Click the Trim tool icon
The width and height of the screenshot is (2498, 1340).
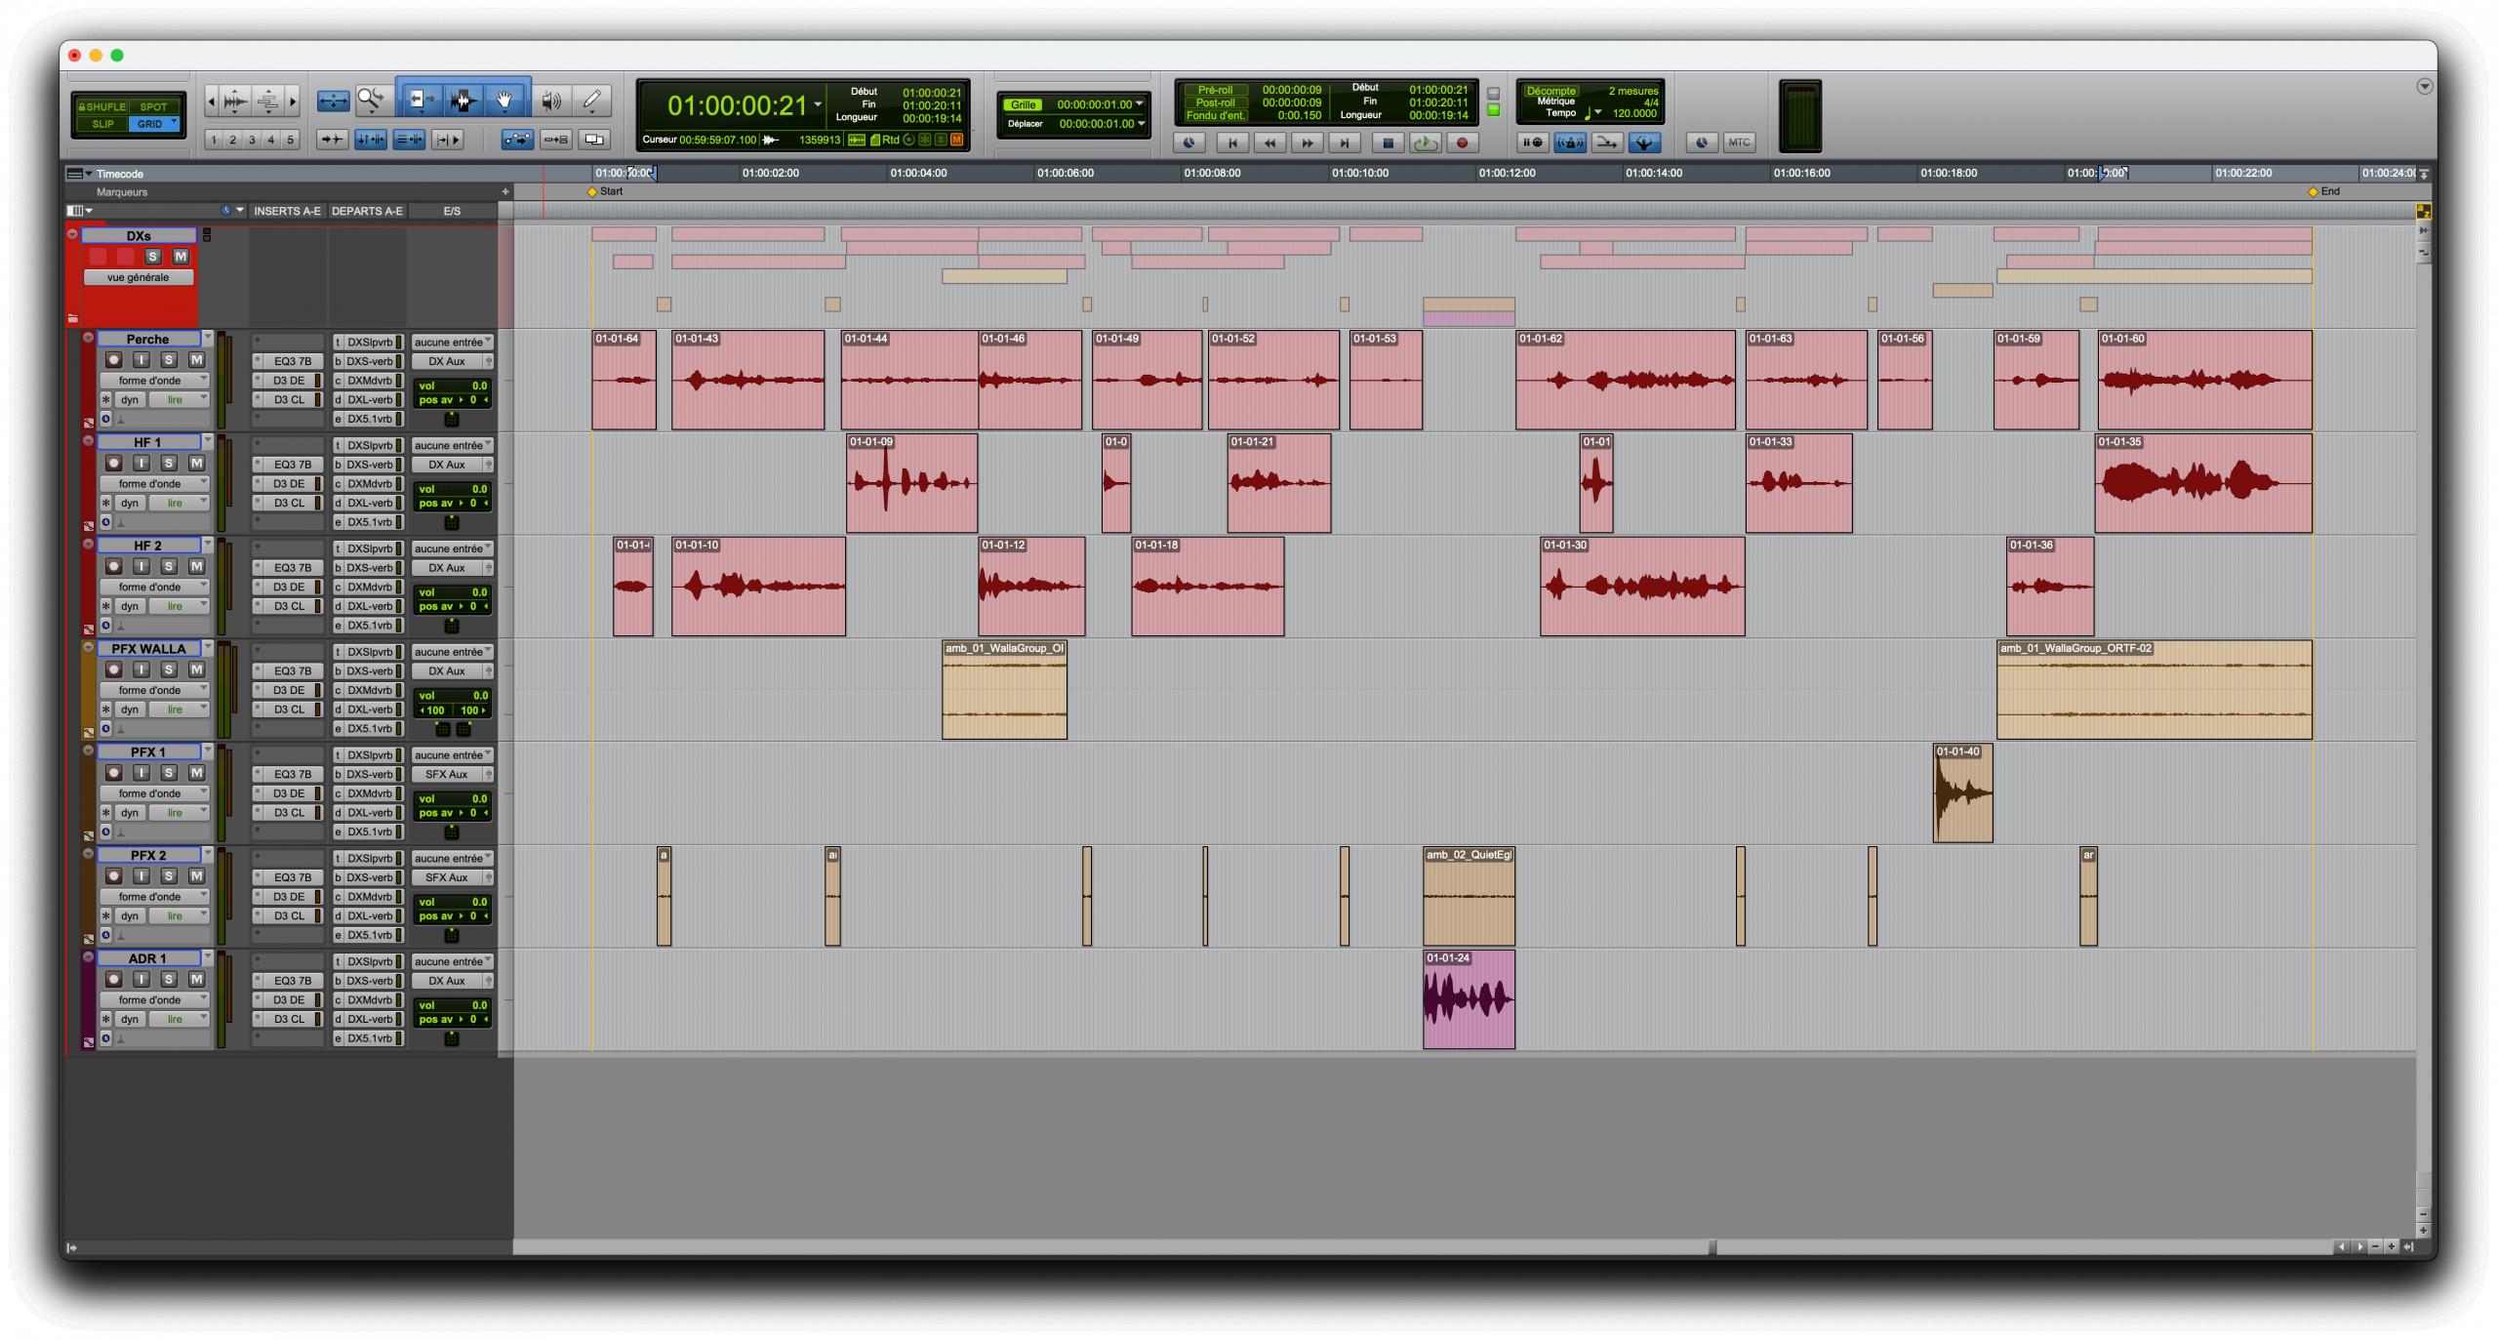click(x=421, y=100)
